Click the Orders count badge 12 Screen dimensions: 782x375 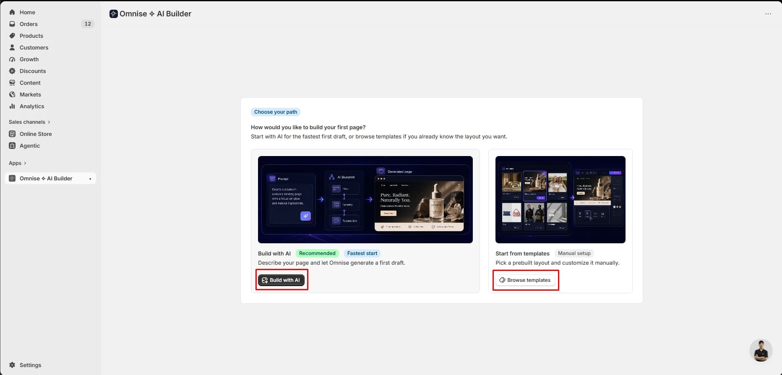coord(88,24)
